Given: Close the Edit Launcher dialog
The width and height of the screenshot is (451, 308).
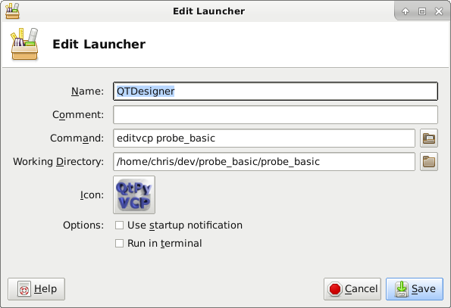Looking at the screenshot, I should pos(439,11).
